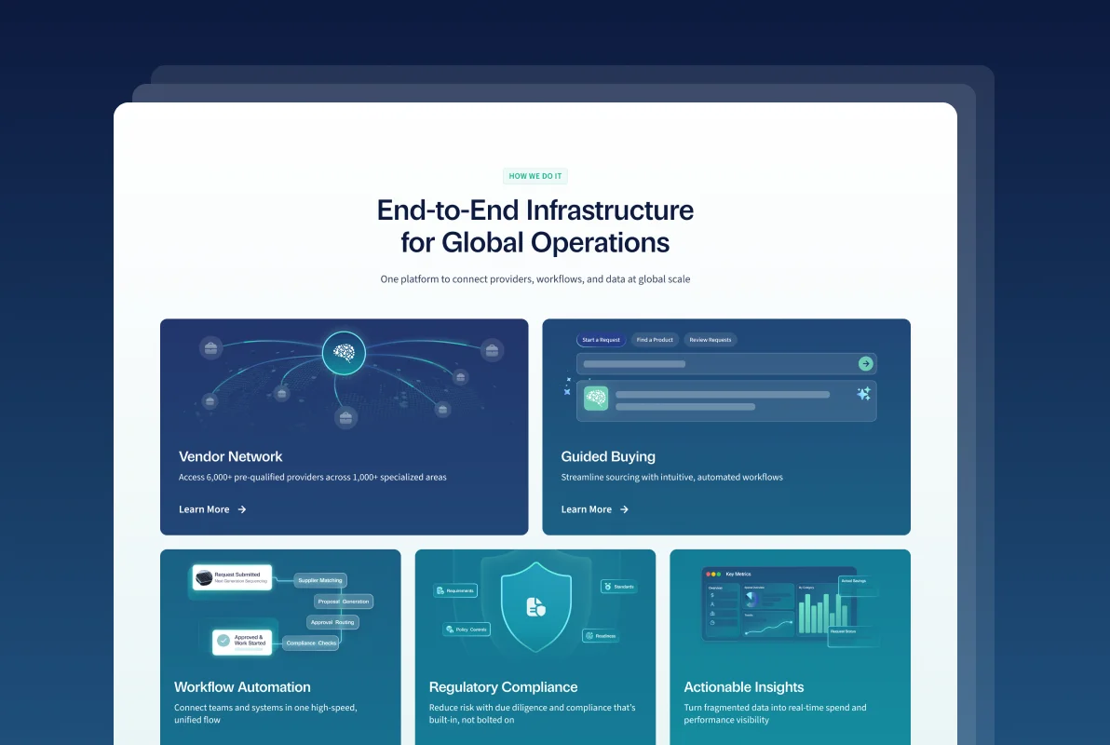Click the HOW WE DO IT badge
Screen dimensions: 1110x745
[535, 176]
